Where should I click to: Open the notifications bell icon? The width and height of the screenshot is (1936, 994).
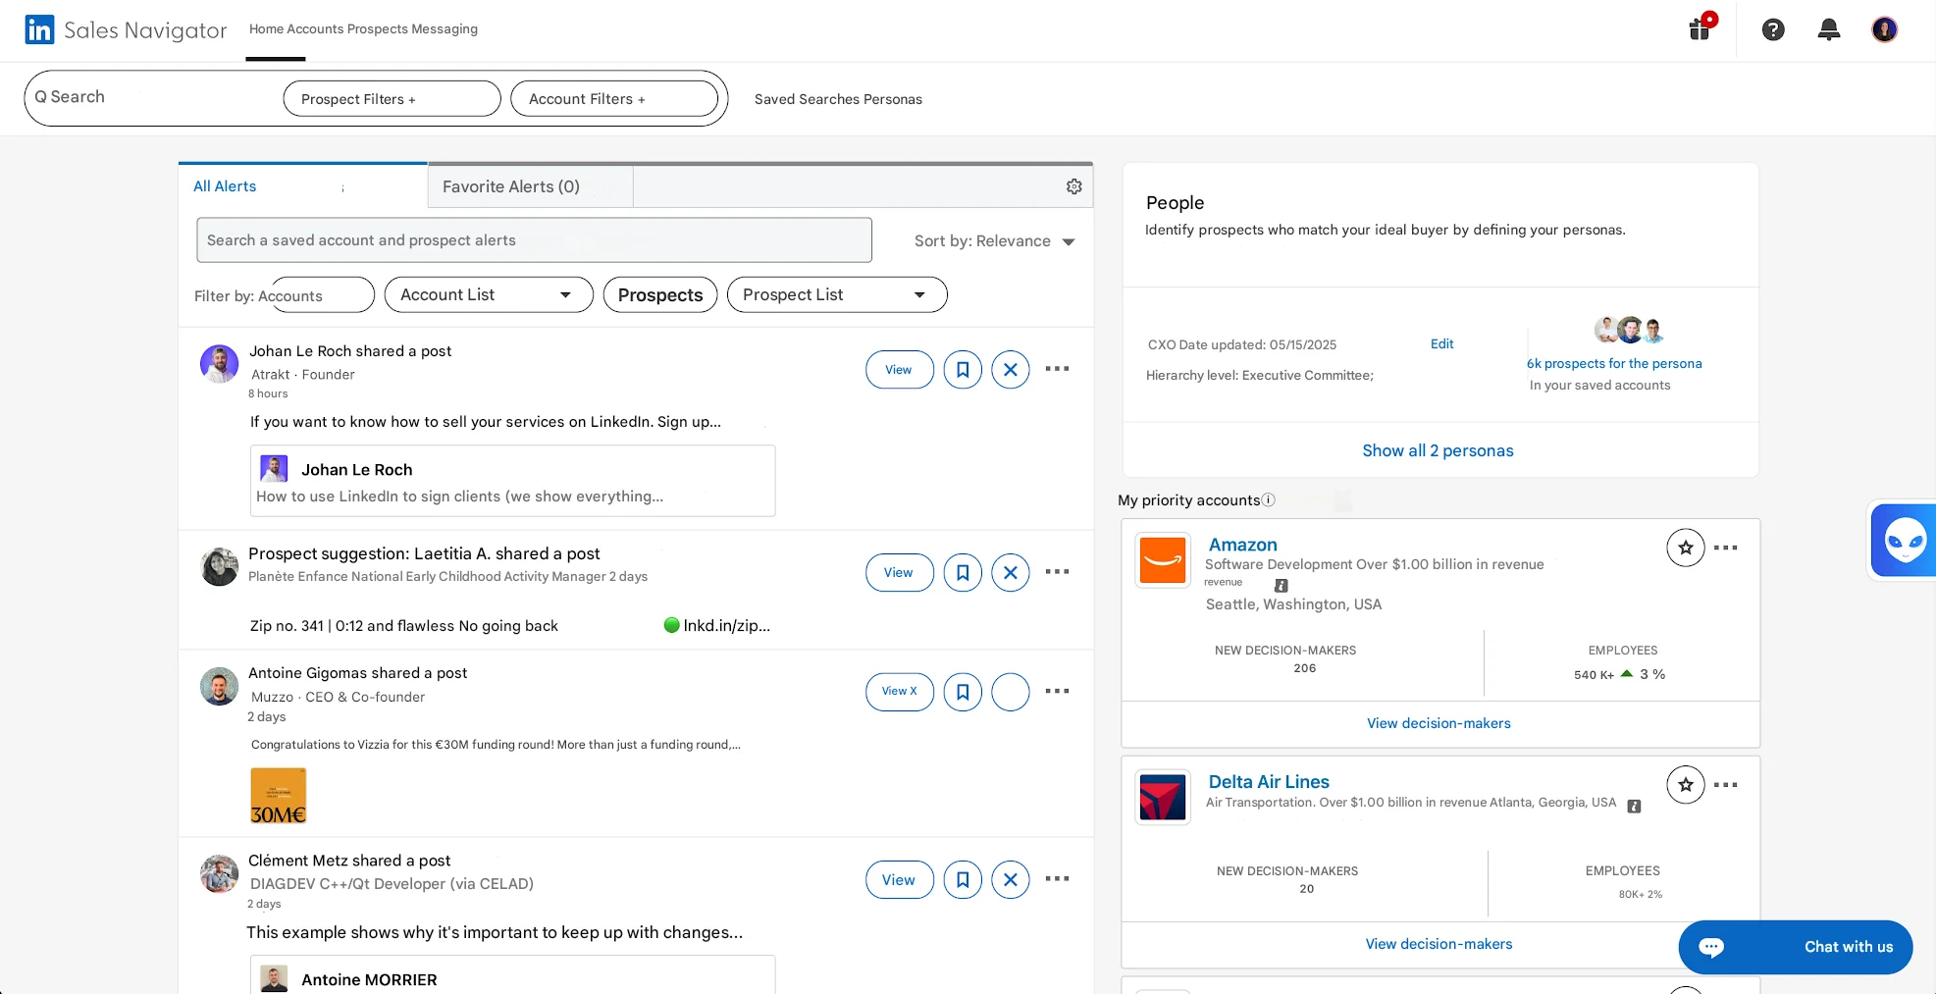coord(1829,29)
